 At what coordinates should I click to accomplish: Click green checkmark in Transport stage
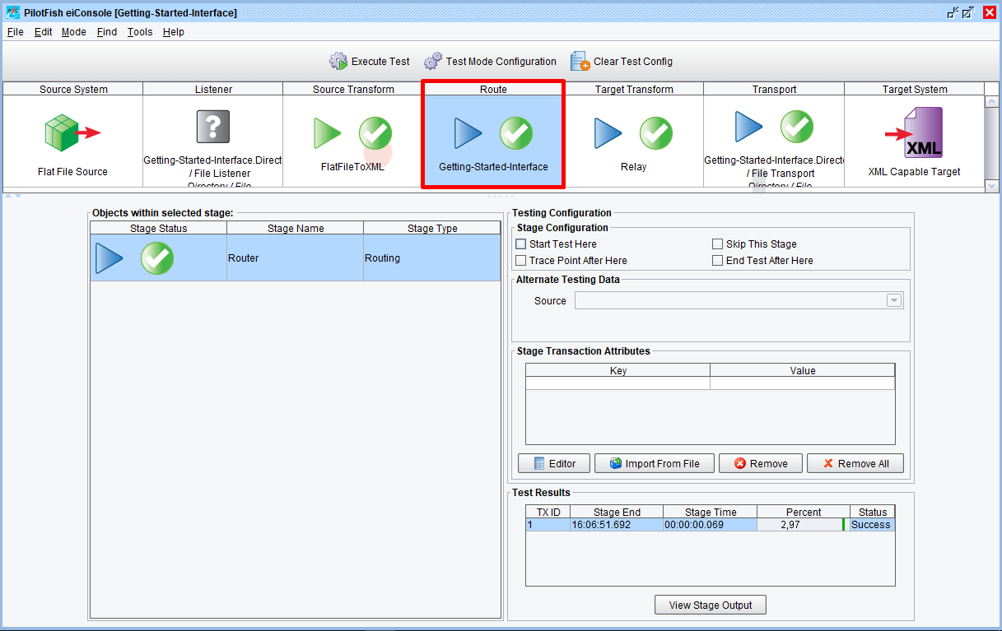click(797, 127)
